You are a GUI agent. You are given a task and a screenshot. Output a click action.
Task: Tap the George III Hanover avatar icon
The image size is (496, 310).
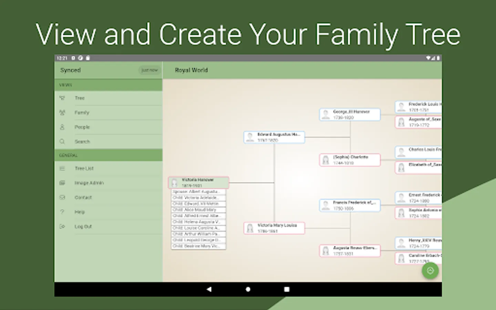(326, 114)
